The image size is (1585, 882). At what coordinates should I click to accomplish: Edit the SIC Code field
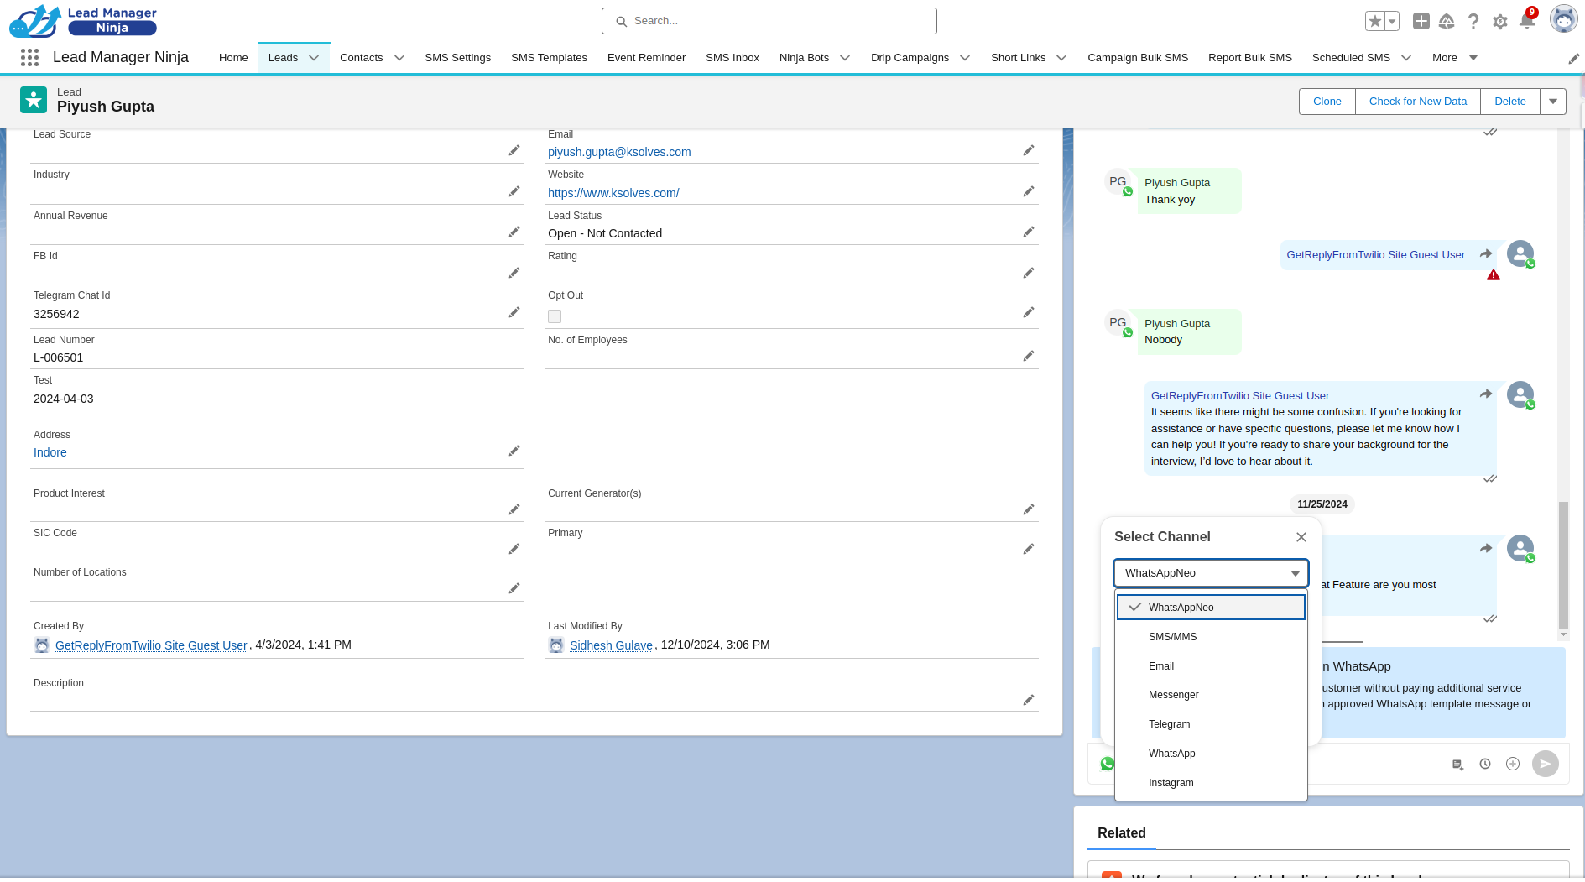click(x=514, y=549)
